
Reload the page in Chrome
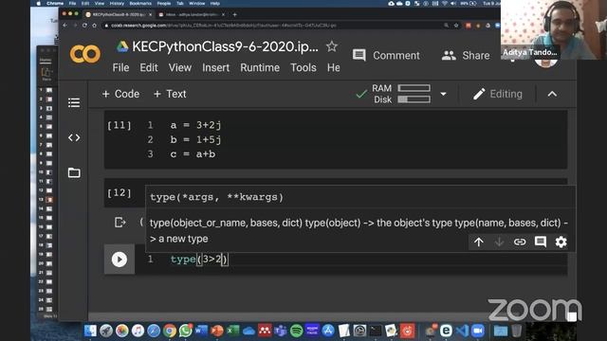(x=84, y=26)
